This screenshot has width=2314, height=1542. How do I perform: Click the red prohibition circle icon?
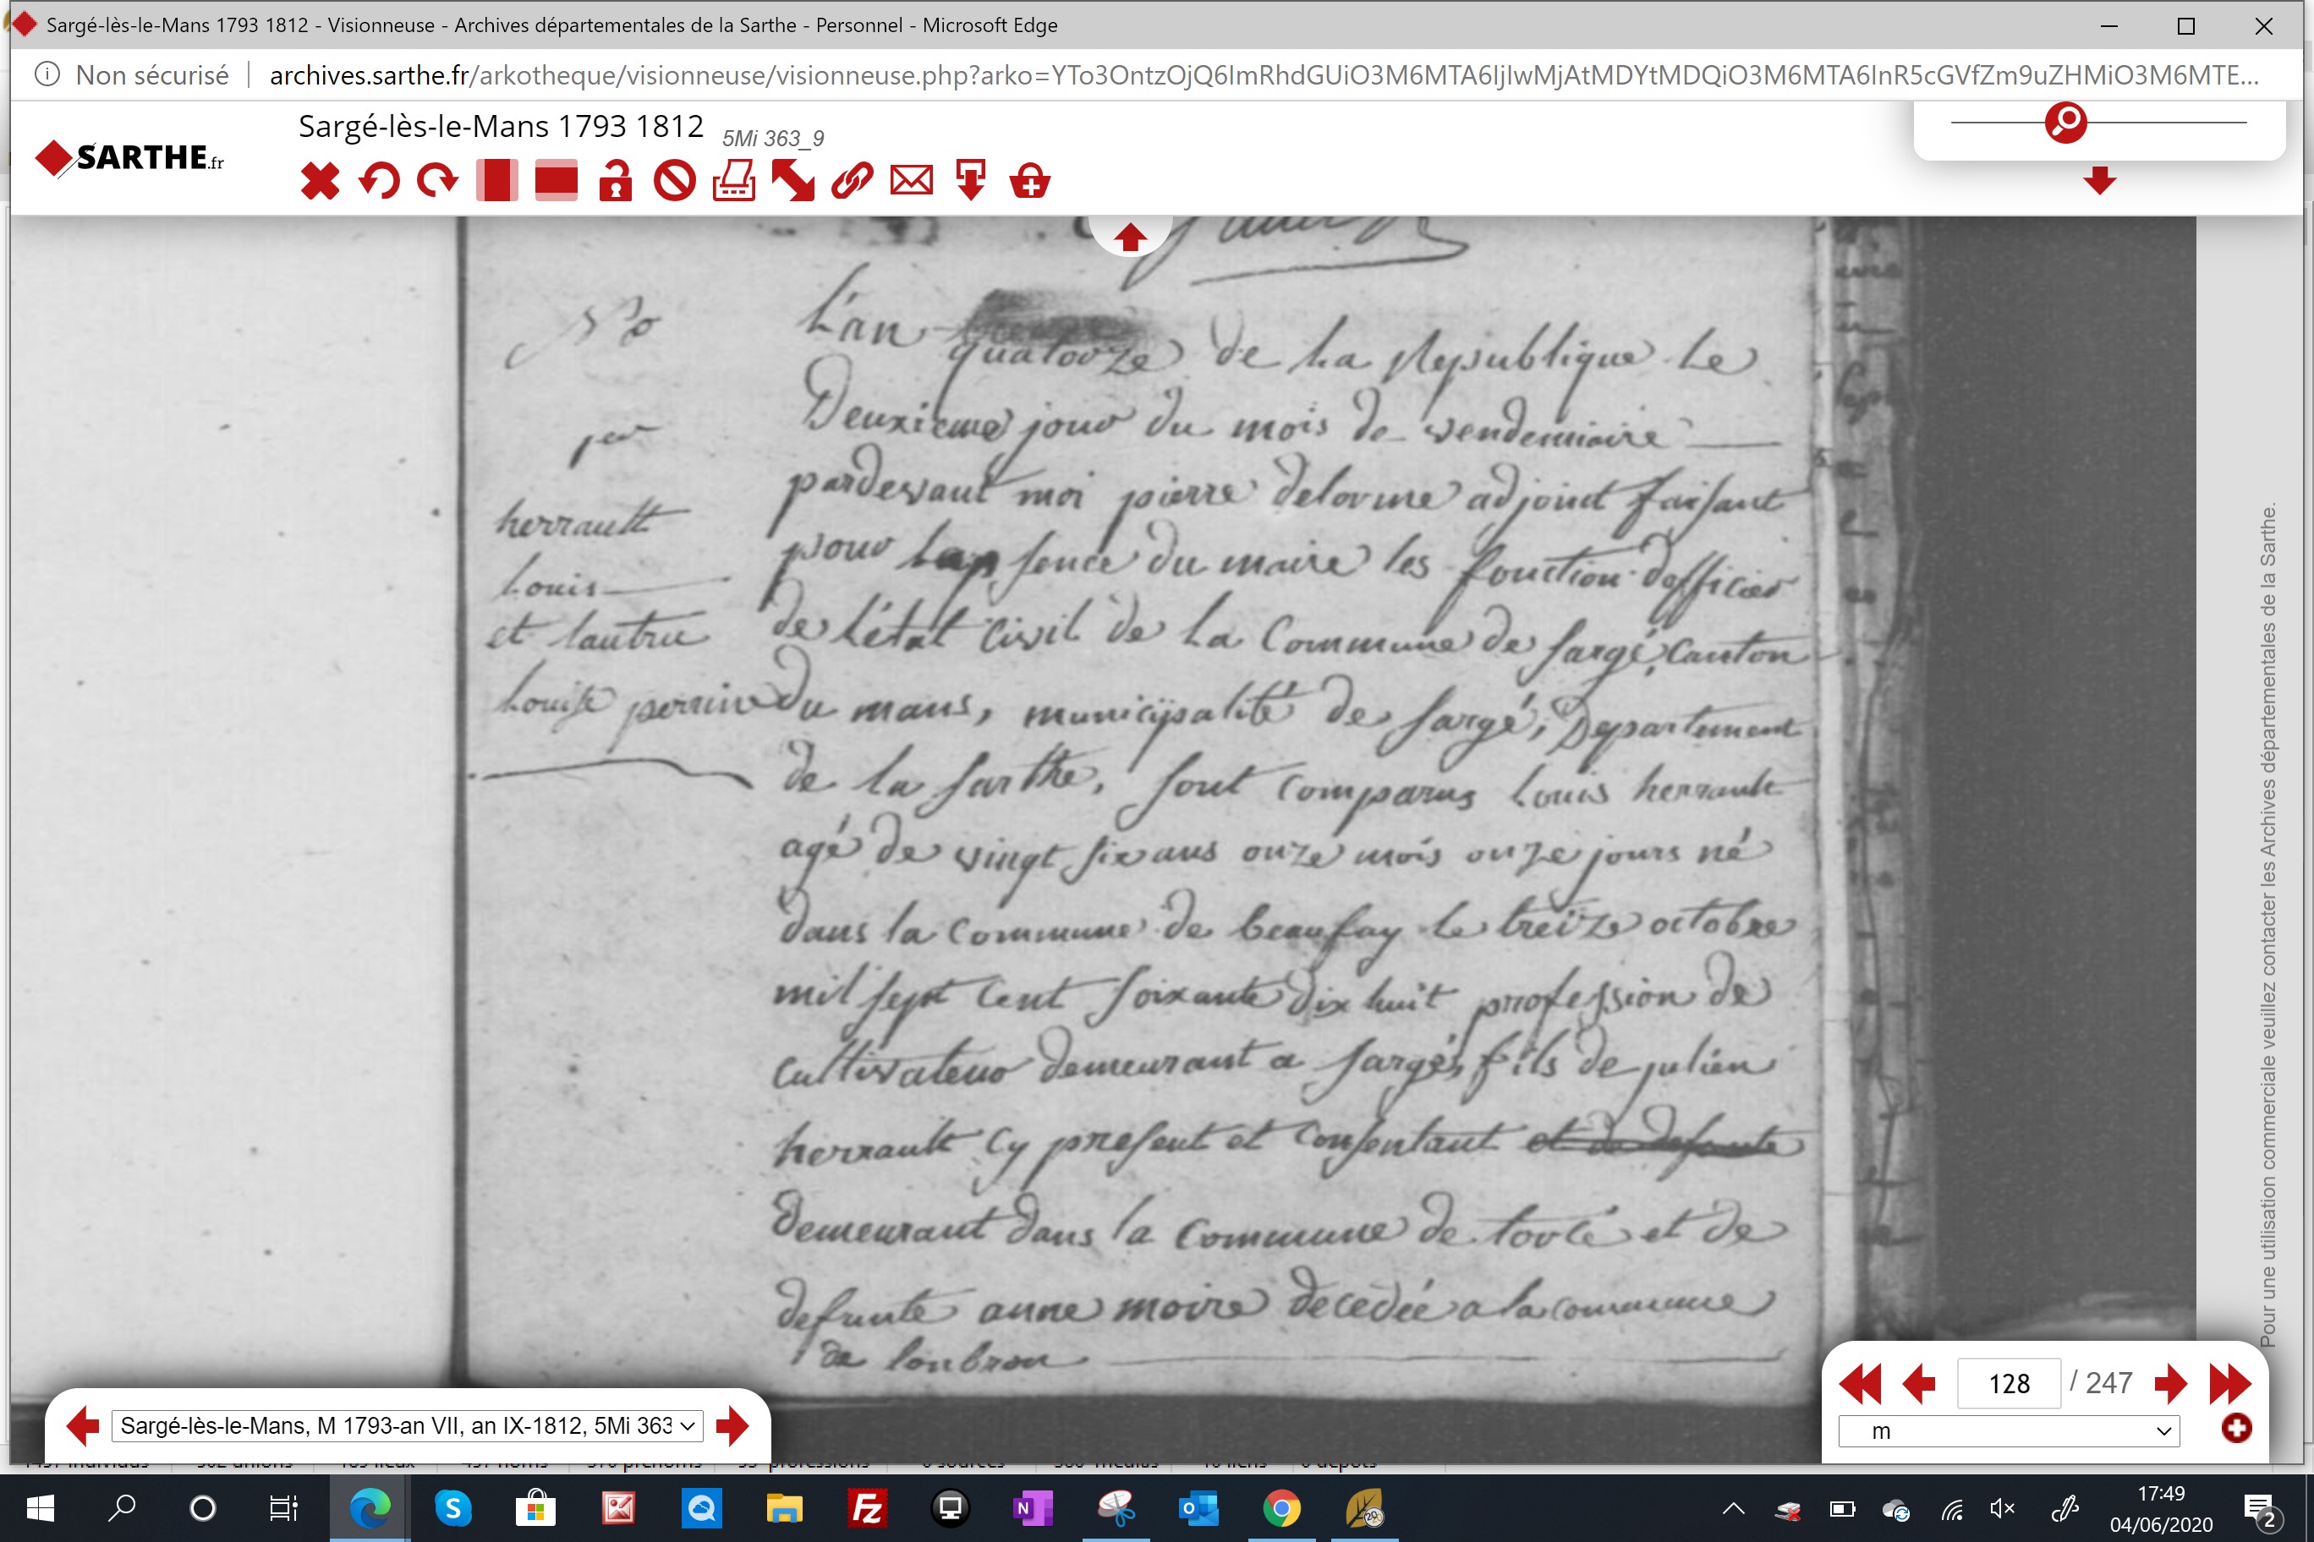coord(675,181)
